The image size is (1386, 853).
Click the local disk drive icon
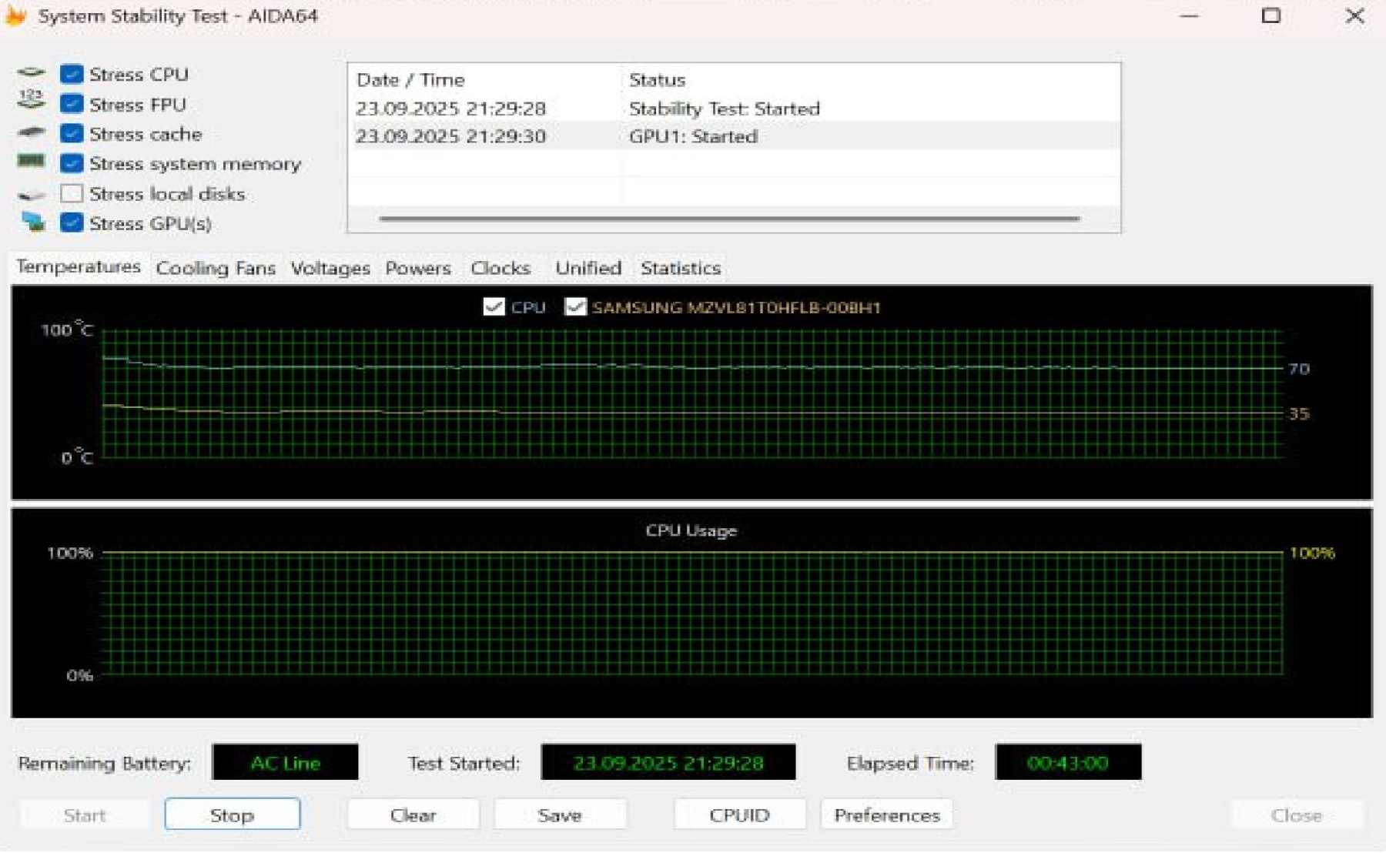[31, 195]
